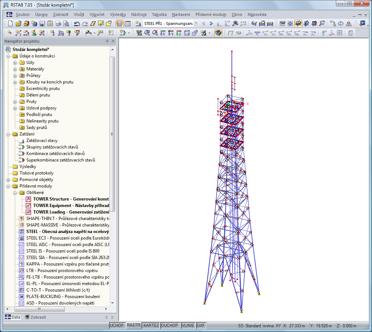
Task: Toggle KARTEZ mode in the status bar
Action: point(151,325)
